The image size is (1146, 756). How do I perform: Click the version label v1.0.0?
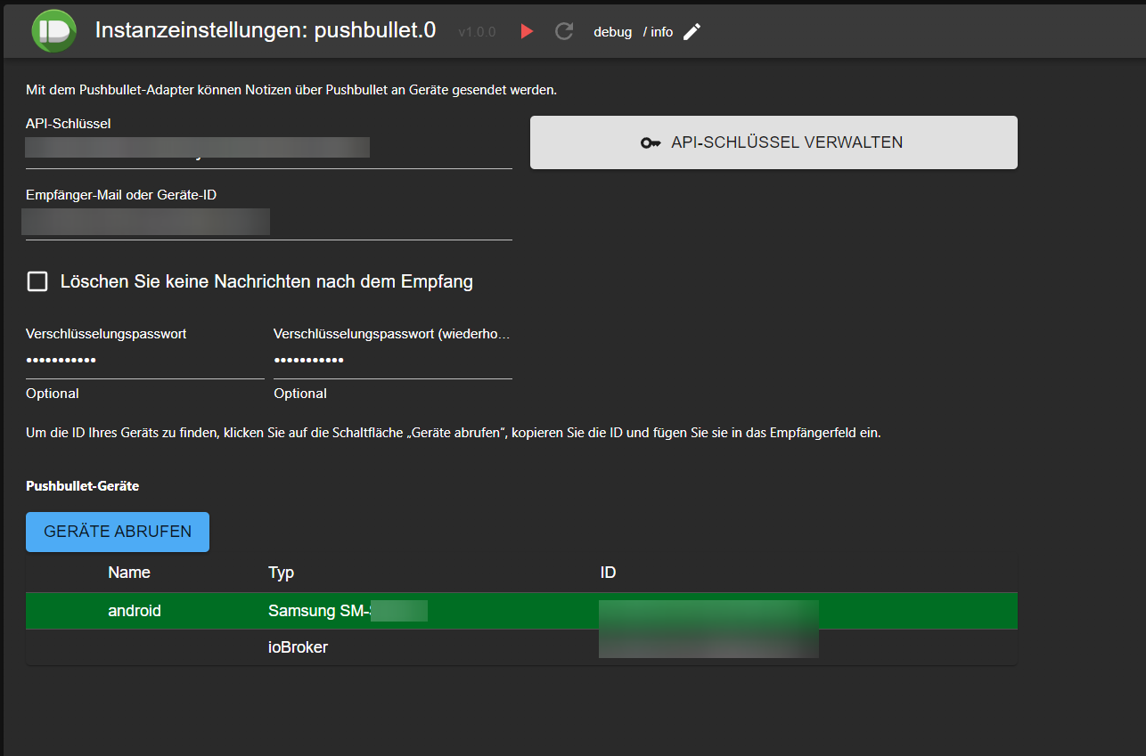click(477, 32)
